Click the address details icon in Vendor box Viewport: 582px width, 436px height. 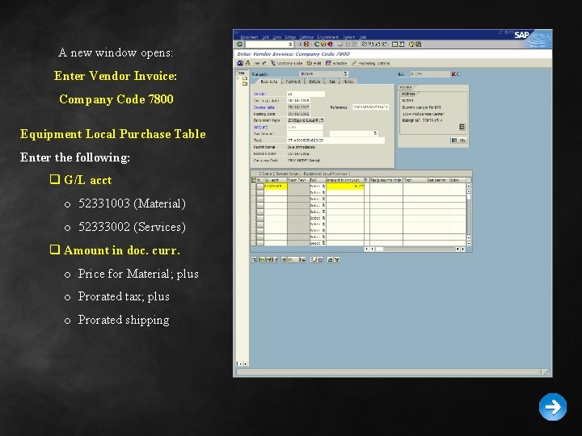coord(462,127)
